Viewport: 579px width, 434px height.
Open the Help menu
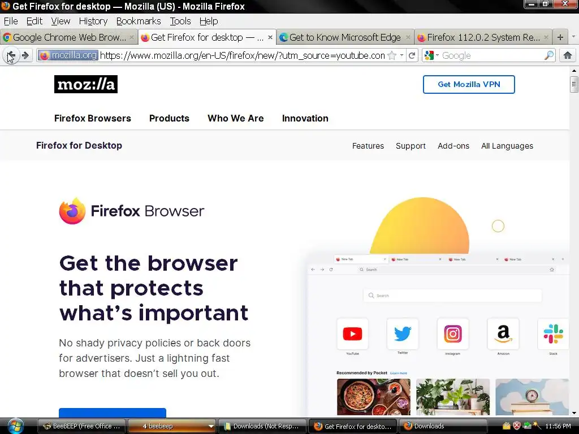pyautogui.click(x=209, y=21)
